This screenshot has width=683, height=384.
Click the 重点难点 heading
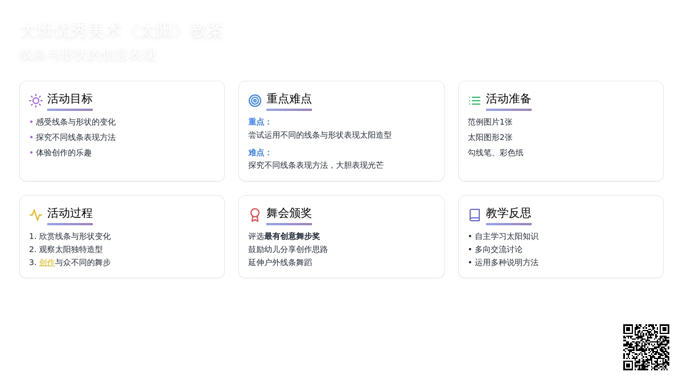pyautogui.click(x=289, y=99)
